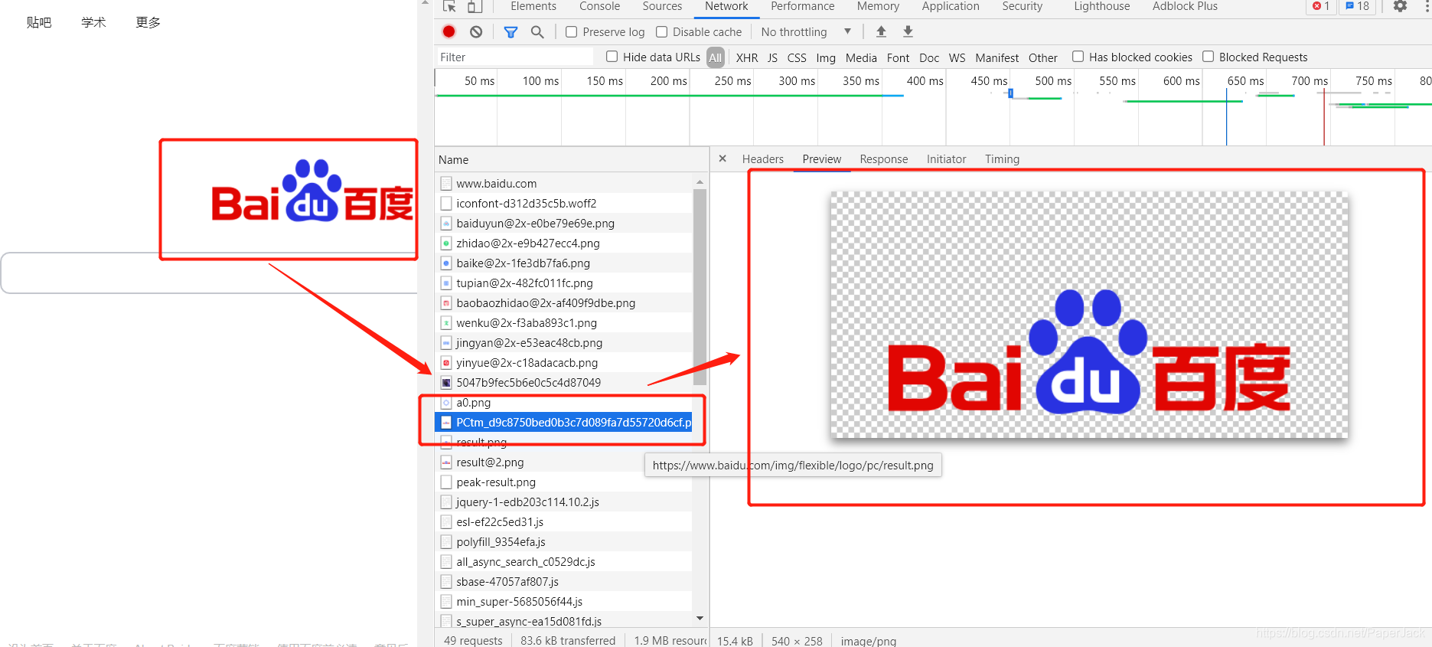Open the Initiator tab of request

[946, 158]
